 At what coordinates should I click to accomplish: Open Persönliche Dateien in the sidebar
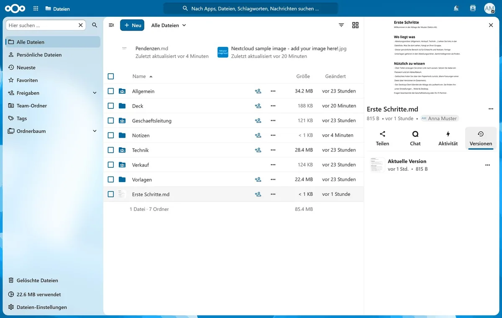[x=53, y=55]
